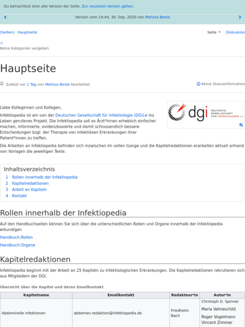
Task: Expand the Seite dropdown menu
Action: coord(214,32)
